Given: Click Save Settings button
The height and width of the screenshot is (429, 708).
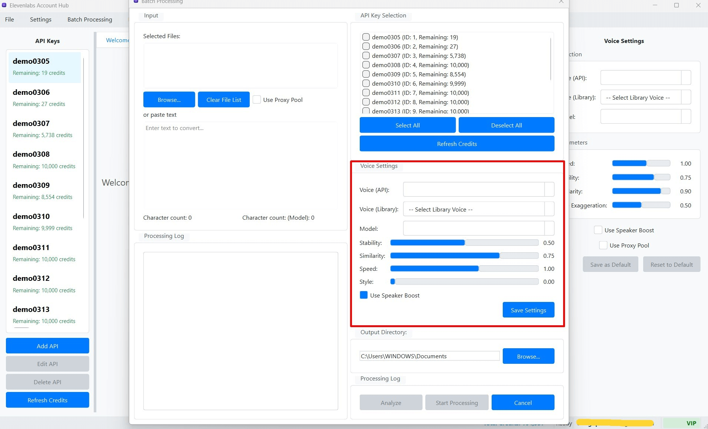Looking at the screenshot, I should pos(528,310).
